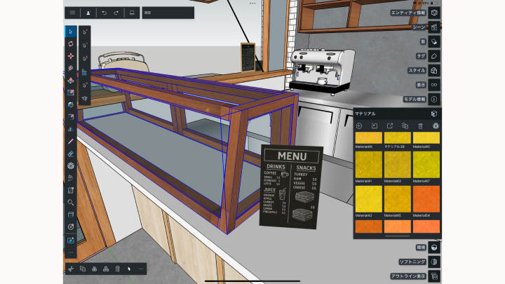
Task: Select the Section Plane tool
Action: click(71, 215)
